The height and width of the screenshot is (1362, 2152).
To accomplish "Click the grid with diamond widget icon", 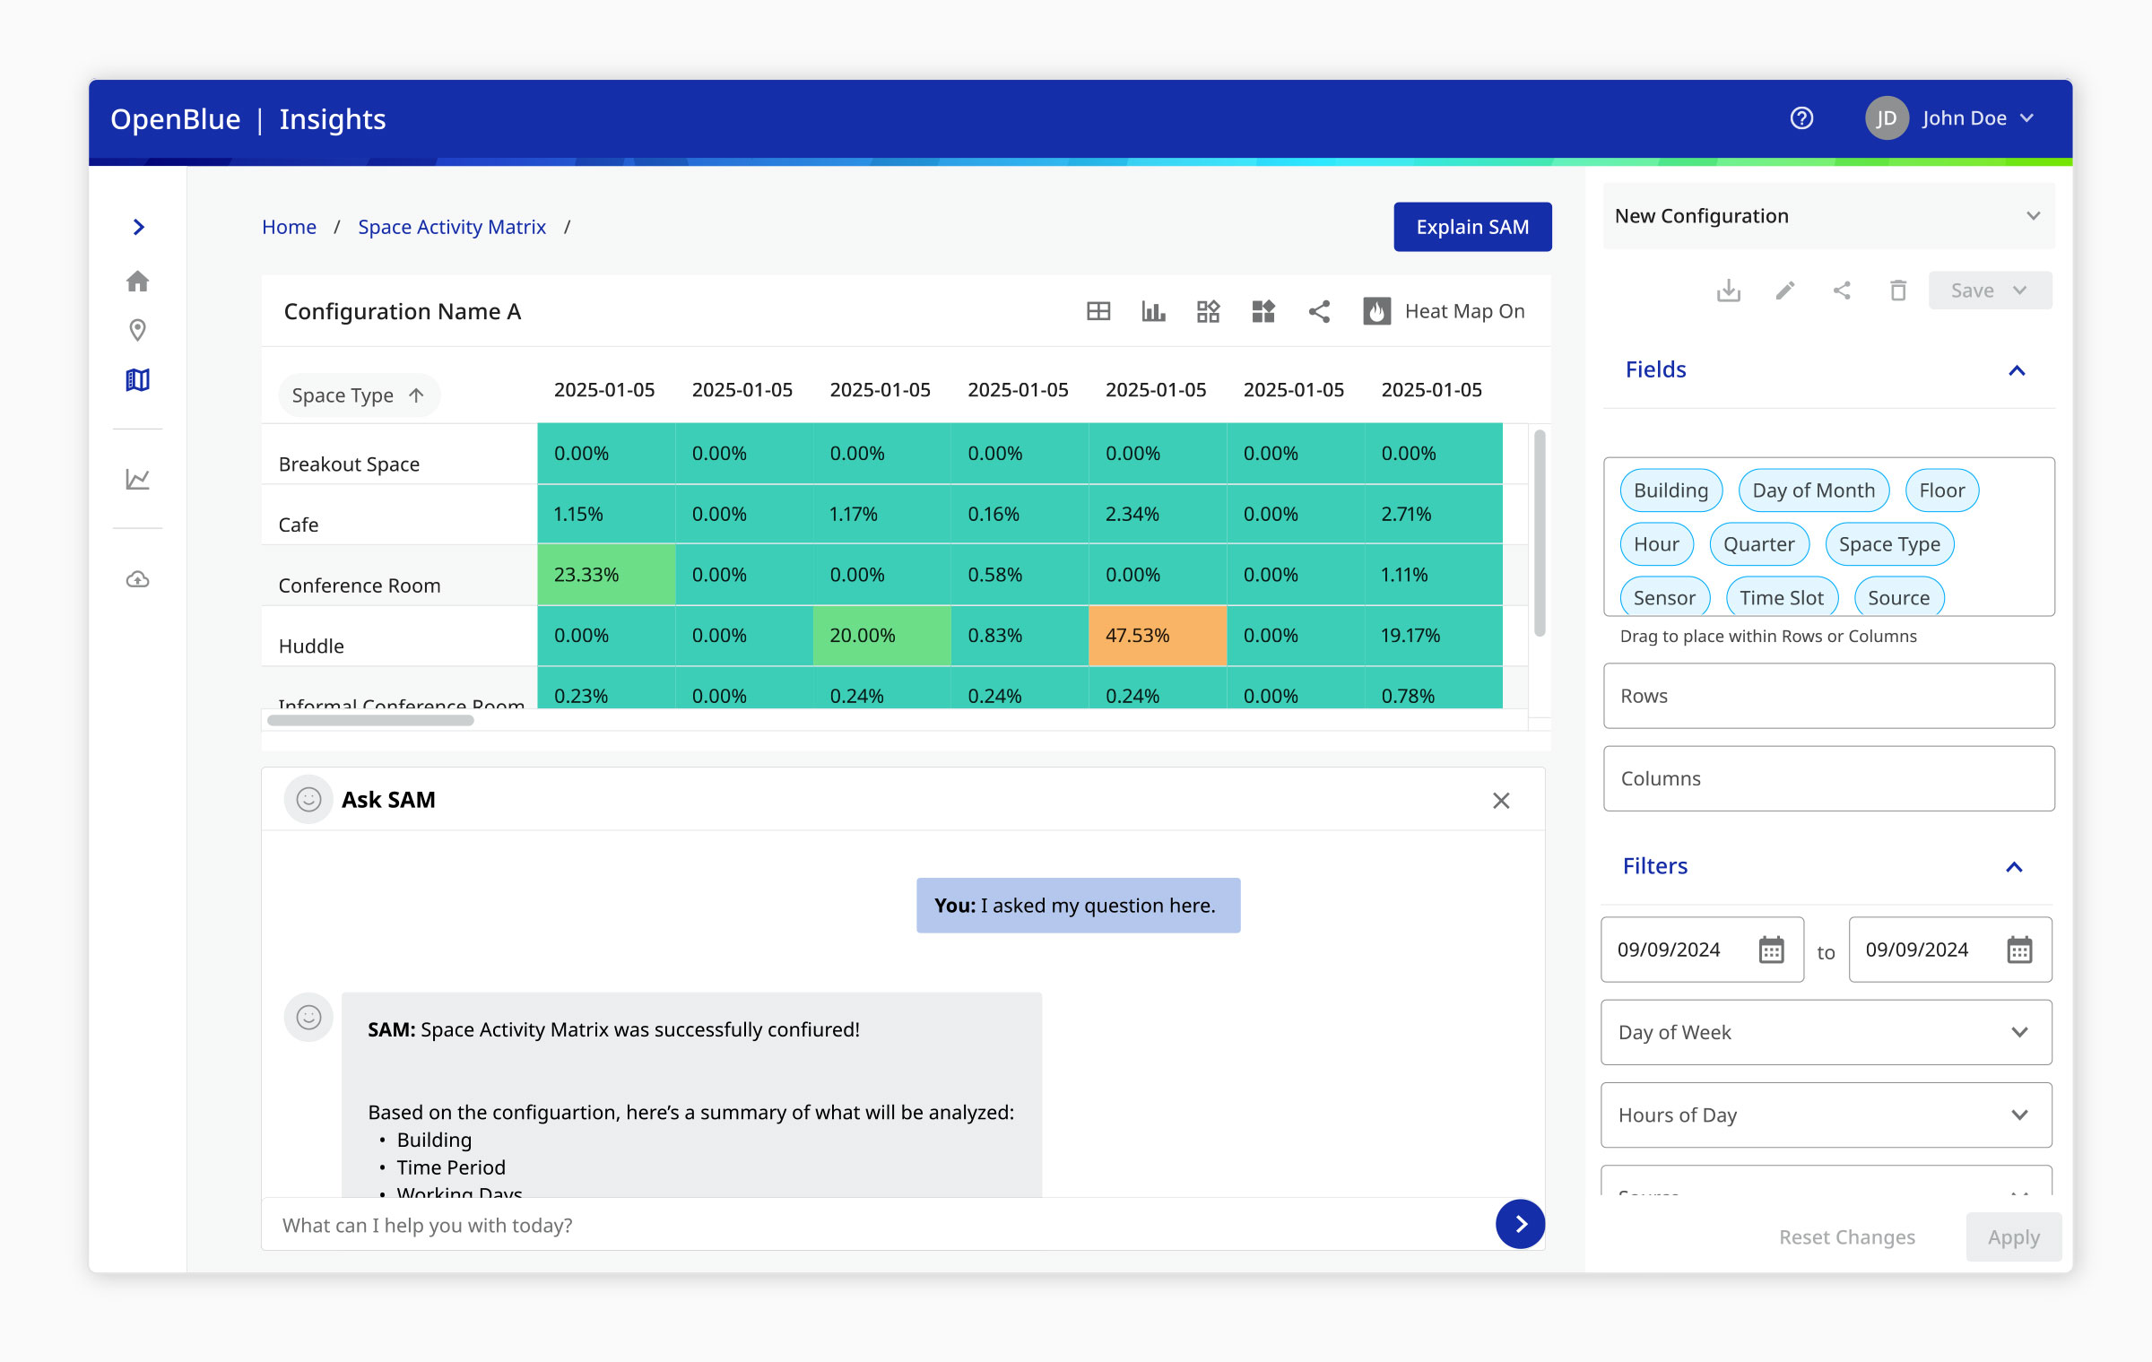I will (1208, 311).
